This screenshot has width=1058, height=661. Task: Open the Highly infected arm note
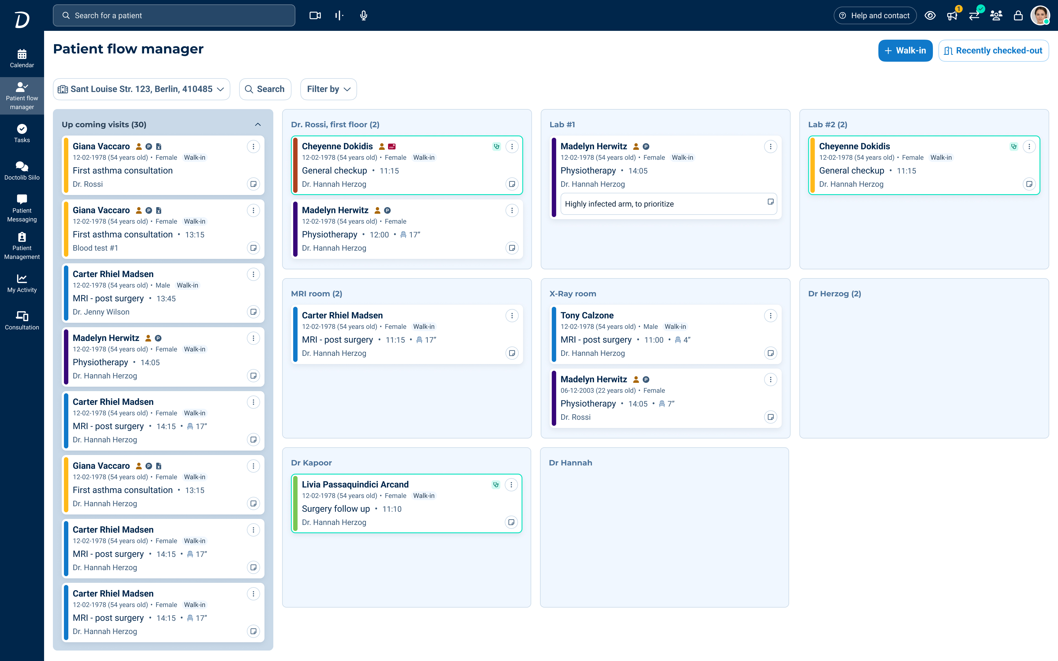[x=668, y=204]
